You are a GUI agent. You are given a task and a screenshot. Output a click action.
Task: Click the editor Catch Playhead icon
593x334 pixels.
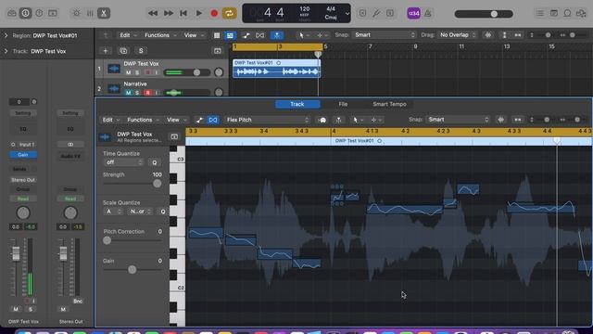[338, 120]
